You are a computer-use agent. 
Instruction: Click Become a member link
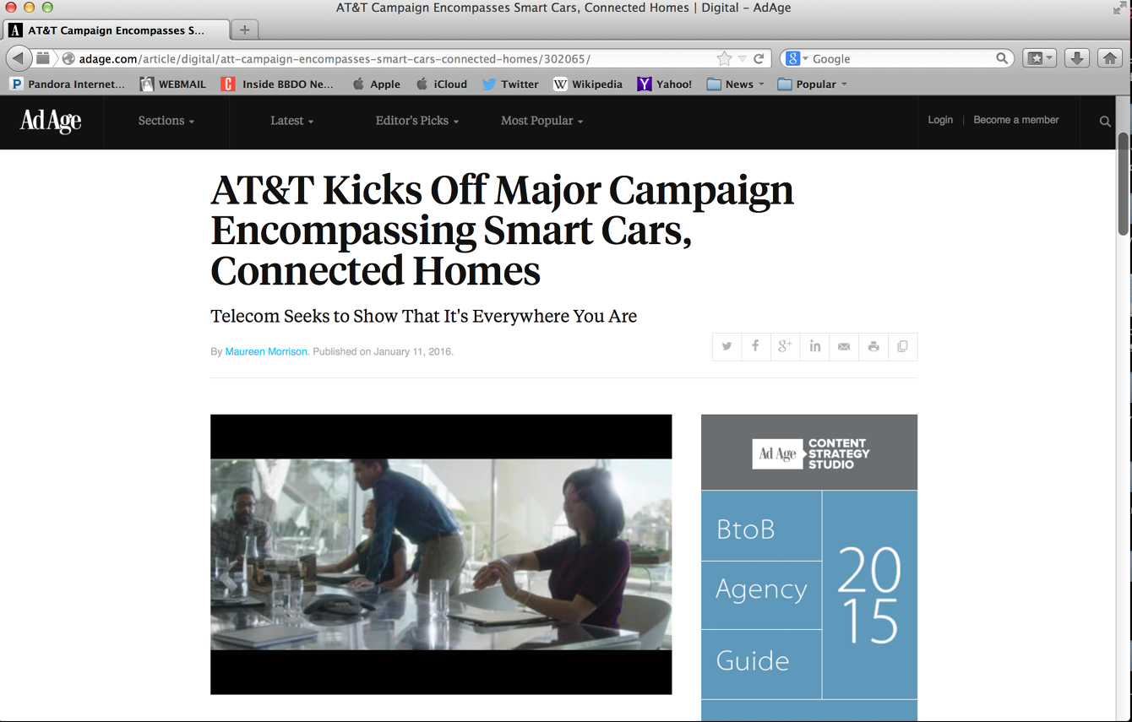click(1016, 120)
